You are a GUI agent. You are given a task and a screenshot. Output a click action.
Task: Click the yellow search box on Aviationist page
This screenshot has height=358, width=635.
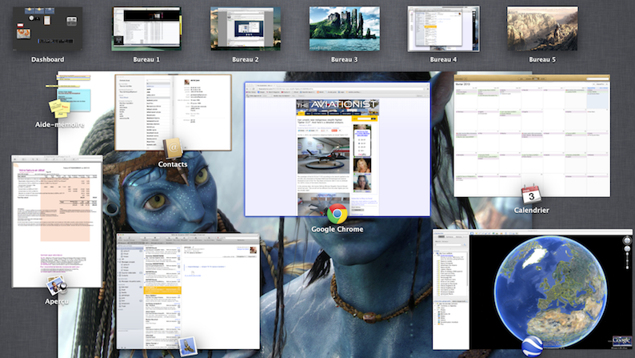click(x=365, y=119)
